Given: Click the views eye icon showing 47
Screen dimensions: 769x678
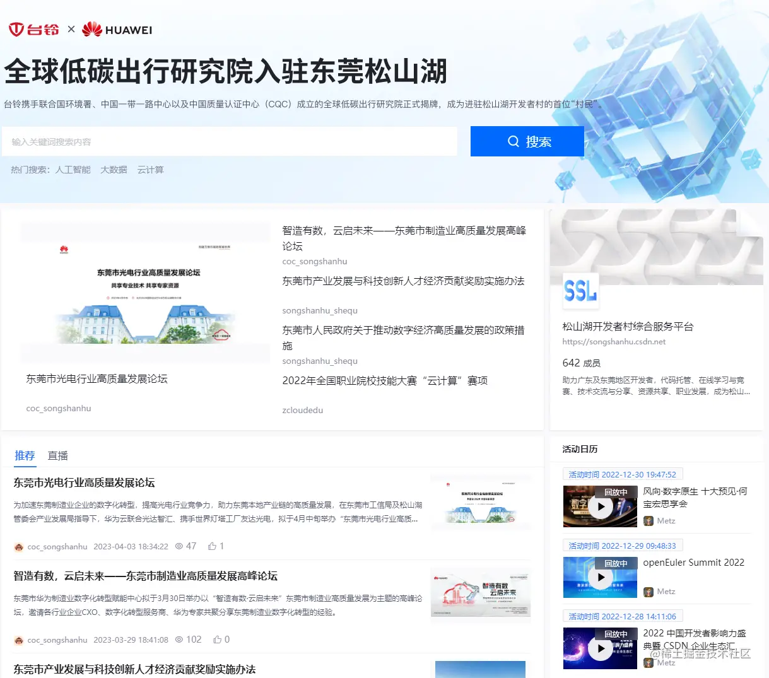Looking at the screenshot, I should pyautogui.click(x=179, y=546).
